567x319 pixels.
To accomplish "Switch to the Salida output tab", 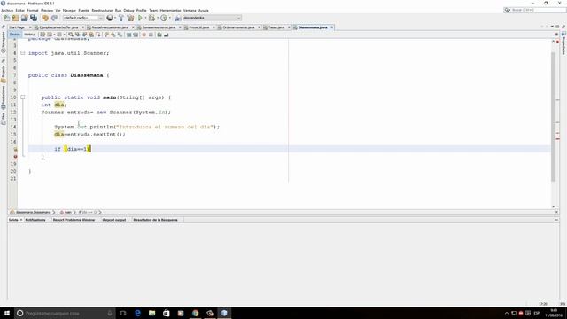I will (x=13, y=220).
